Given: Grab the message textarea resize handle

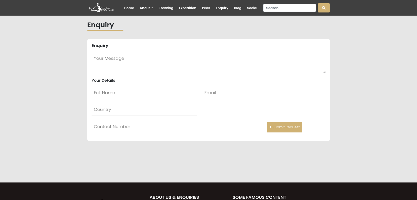Looking at the screenshot, I should point(324,72).
